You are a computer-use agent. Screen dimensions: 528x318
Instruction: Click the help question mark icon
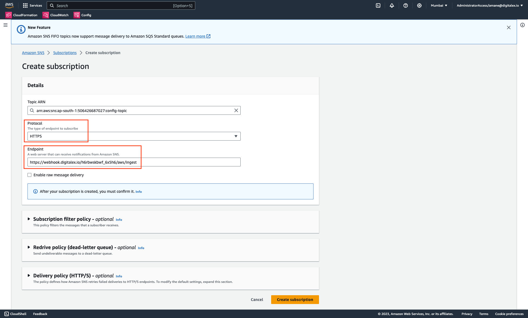[405, 5]
